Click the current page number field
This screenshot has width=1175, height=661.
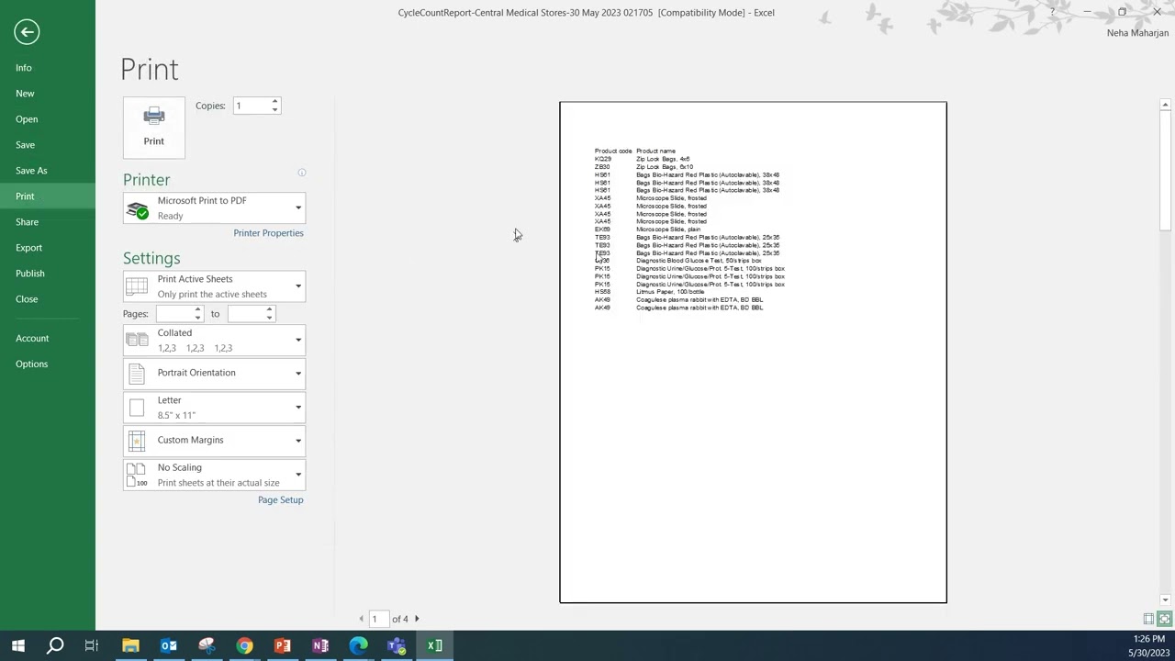377,619
